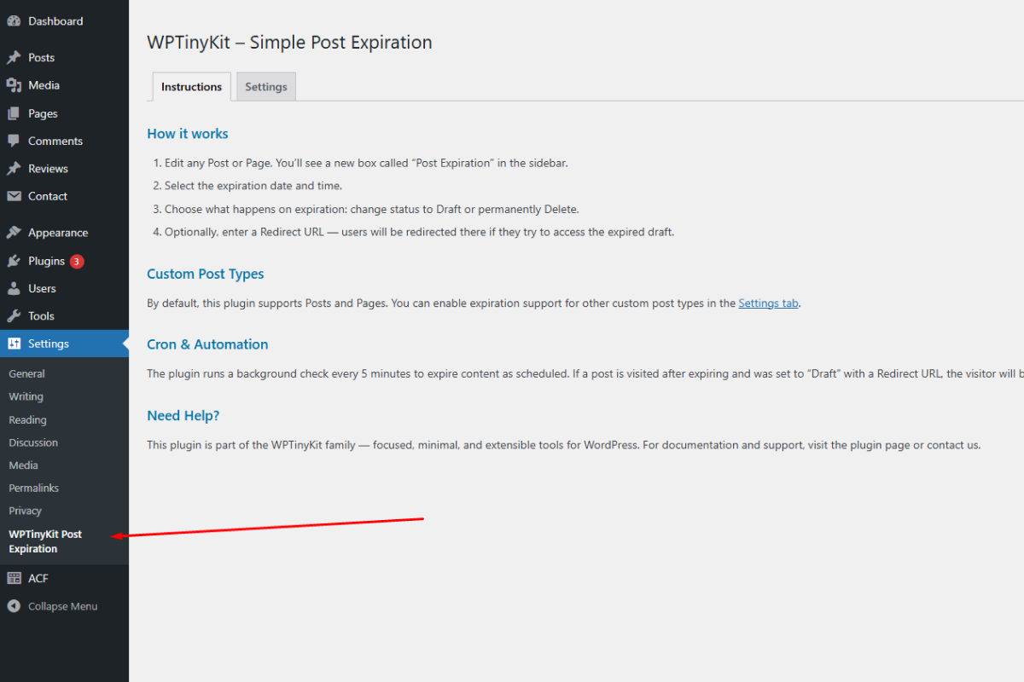Open Permalinks settings submenu
The height and width of the screenshot is (682, 1024).
[x=33, y=488]
